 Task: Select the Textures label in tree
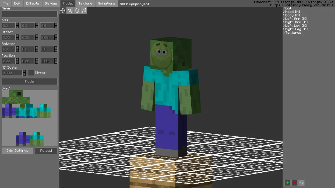coord(293,33)
